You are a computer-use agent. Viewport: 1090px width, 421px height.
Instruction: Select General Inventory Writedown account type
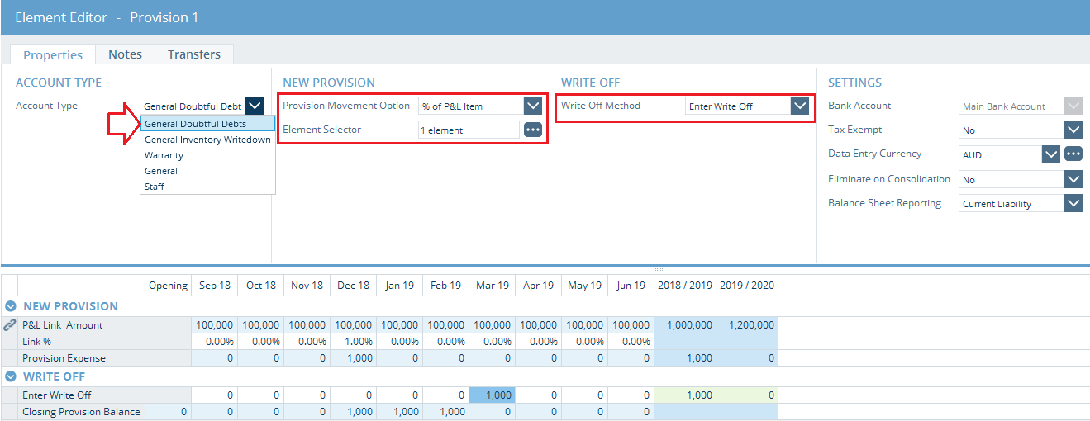coord(207,140)
